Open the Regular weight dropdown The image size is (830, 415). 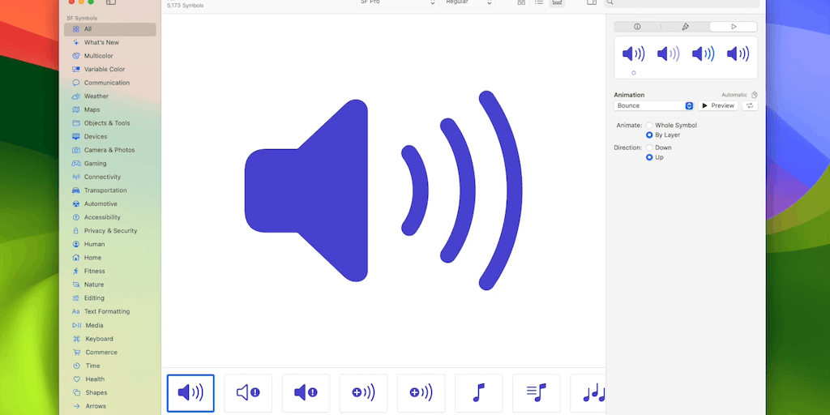(x=469, y=2)
